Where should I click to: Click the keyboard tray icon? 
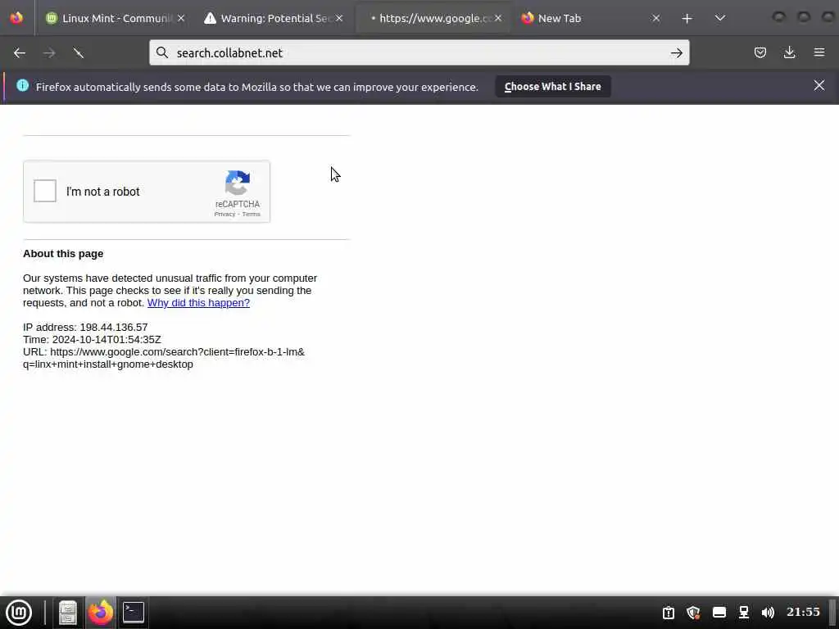pyautogui.click(x=719, y=613)
